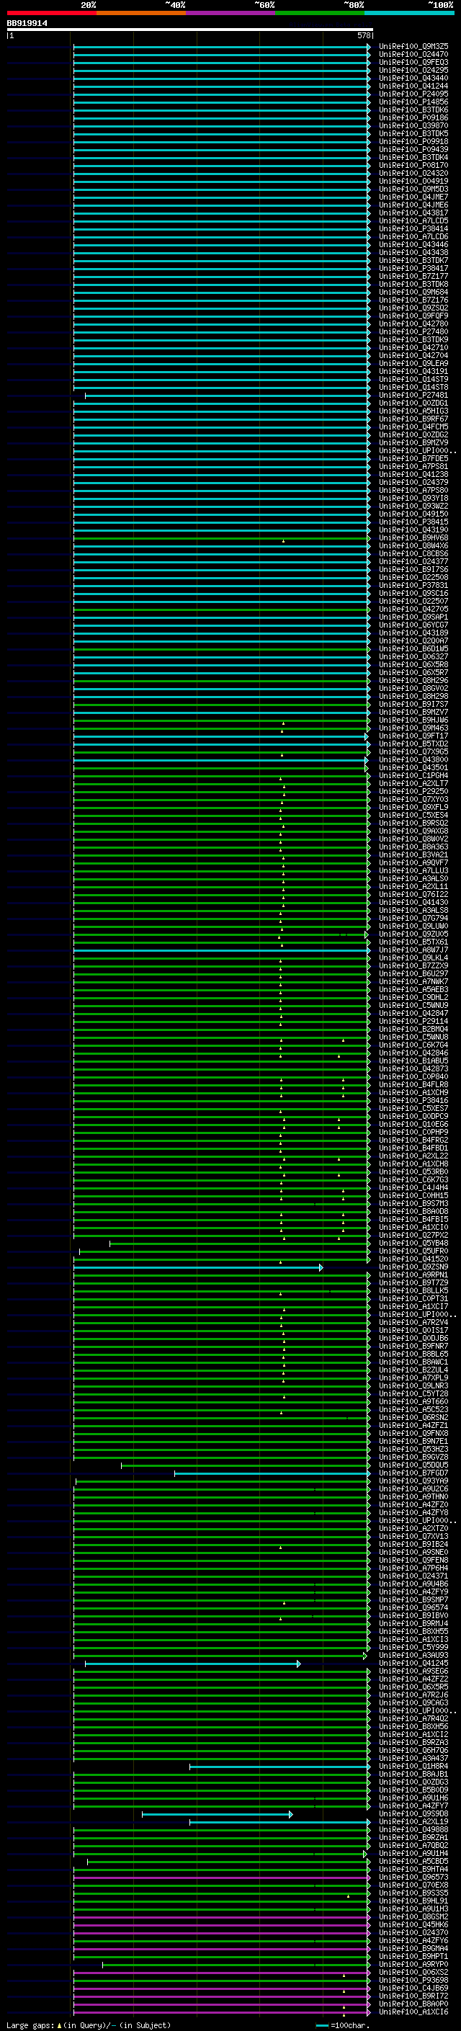The width and height of the screenshot is (461, 2031).
Task: Open hit UniRef100_Q43440
Action: [413, 78]
